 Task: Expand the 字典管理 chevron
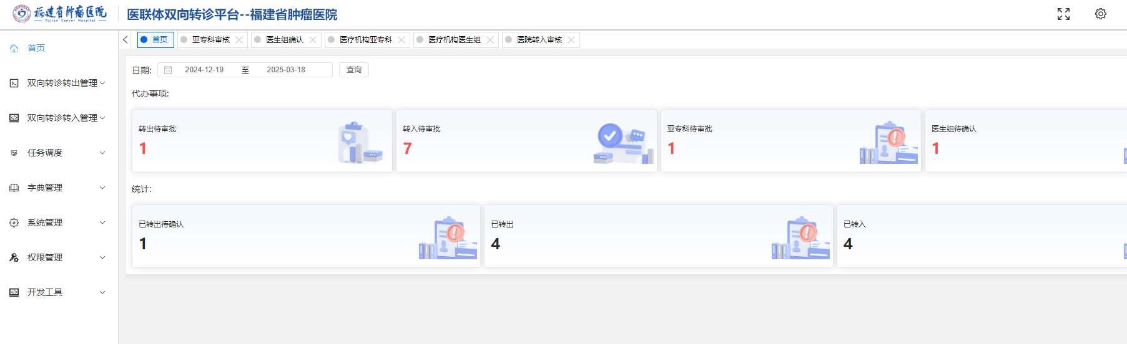tap(102, 188)
